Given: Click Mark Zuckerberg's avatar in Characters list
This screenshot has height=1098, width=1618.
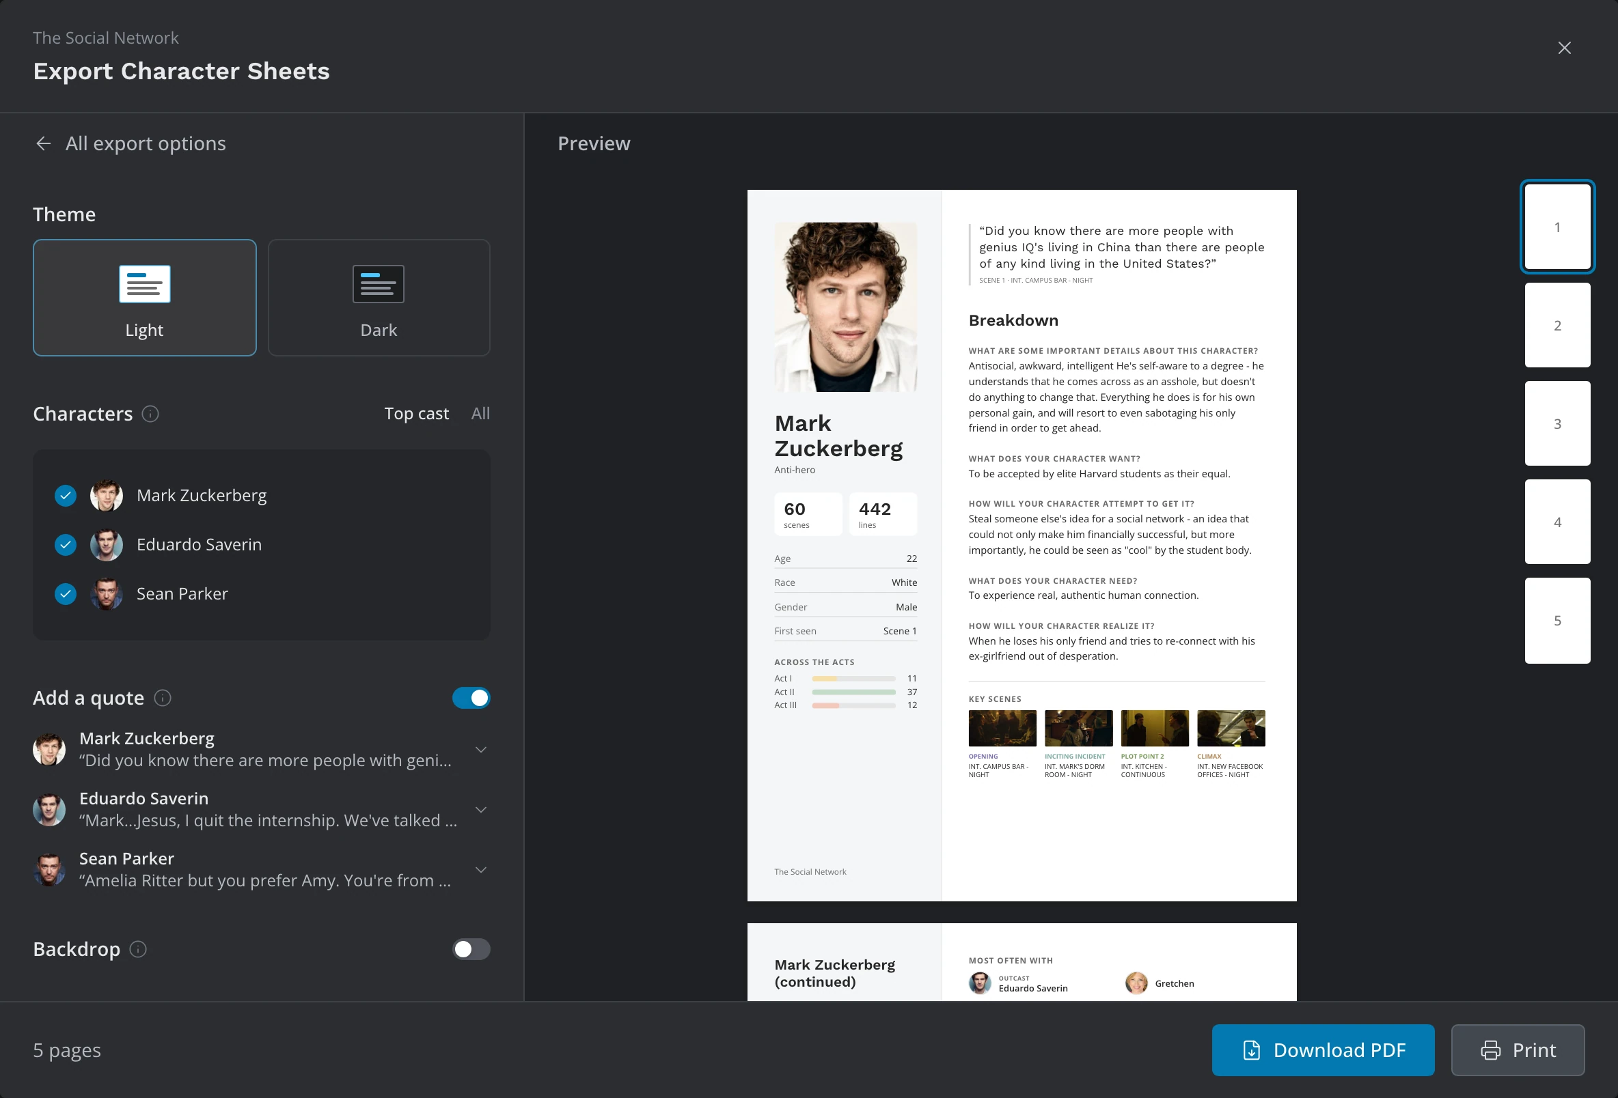Looking at the screenshot, I should 107,496.
